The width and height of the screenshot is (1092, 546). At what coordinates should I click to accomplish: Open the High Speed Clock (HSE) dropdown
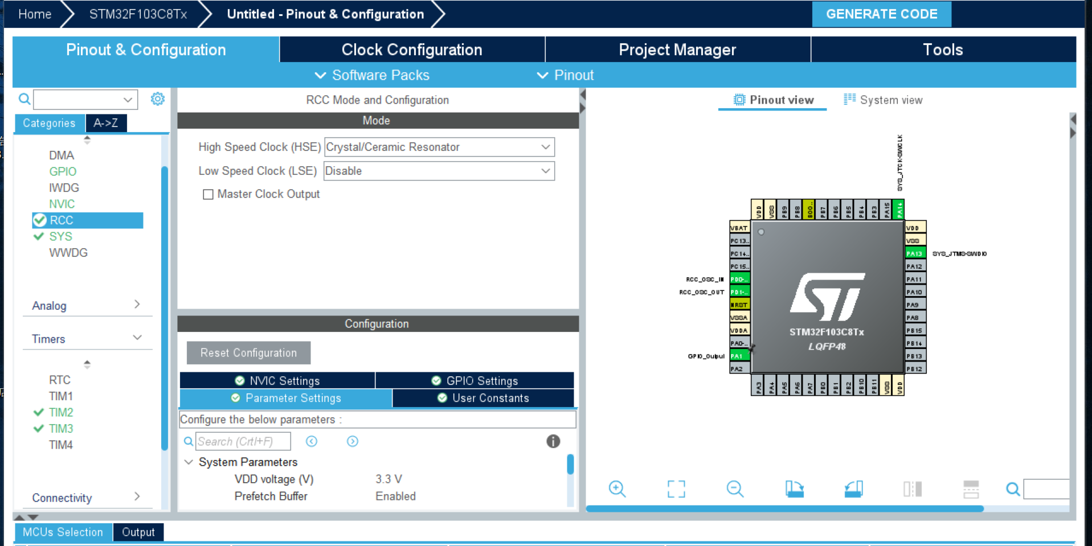point(439,147)
